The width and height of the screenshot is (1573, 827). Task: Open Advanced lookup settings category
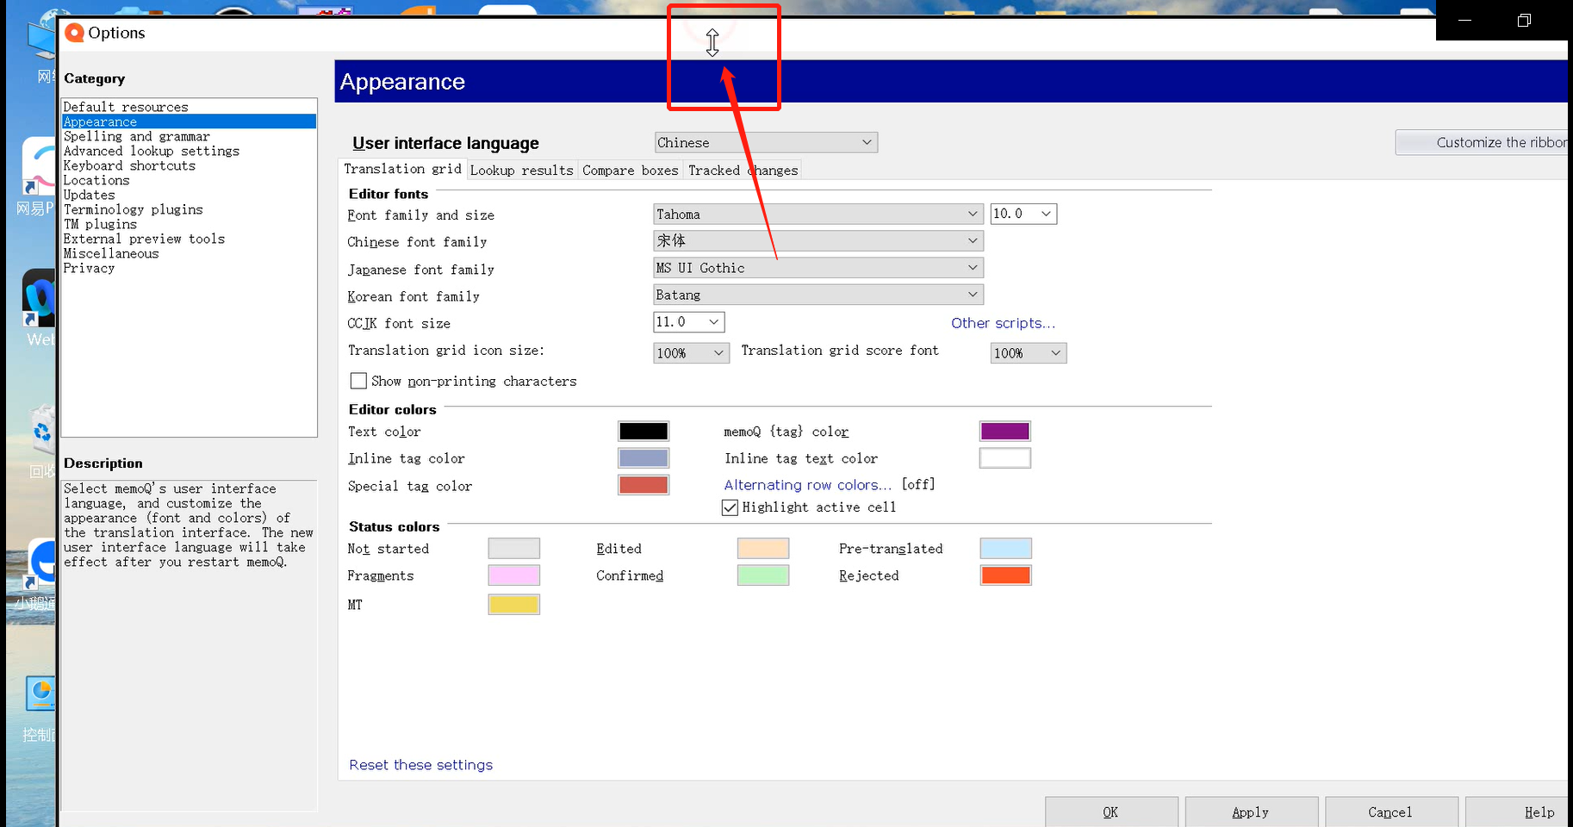[x=189, y=151]
